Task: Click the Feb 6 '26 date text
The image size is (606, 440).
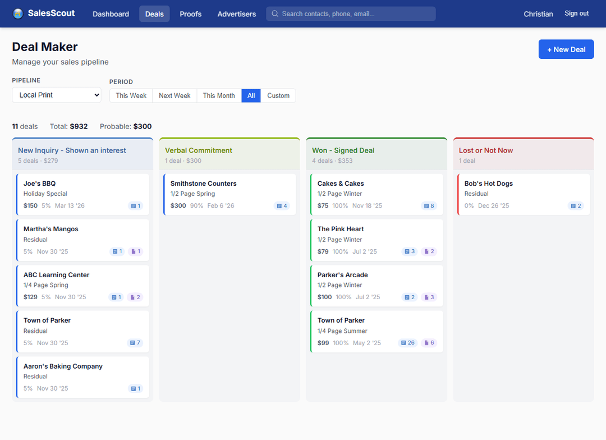Action: pos(221,206)
